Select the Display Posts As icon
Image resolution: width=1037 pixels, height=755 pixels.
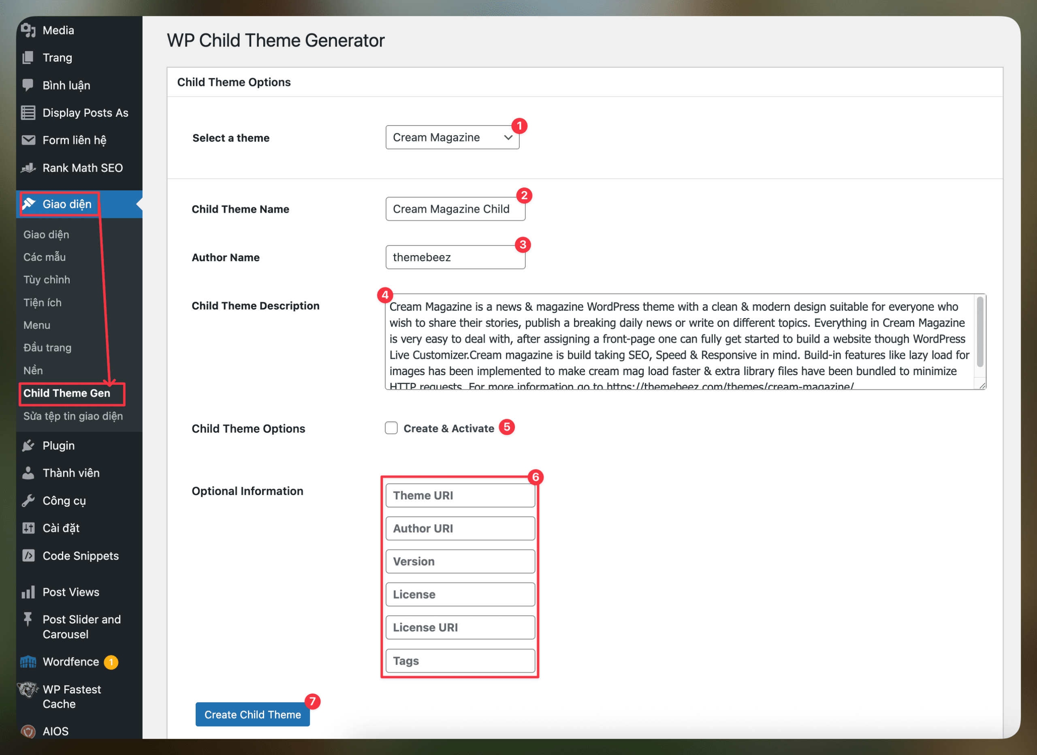pos(28,113)
